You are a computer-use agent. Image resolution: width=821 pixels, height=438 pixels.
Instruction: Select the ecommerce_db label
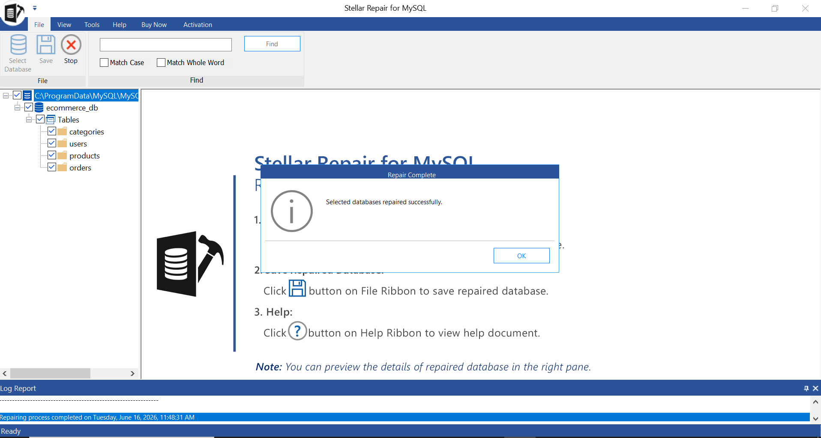(72, 108)
